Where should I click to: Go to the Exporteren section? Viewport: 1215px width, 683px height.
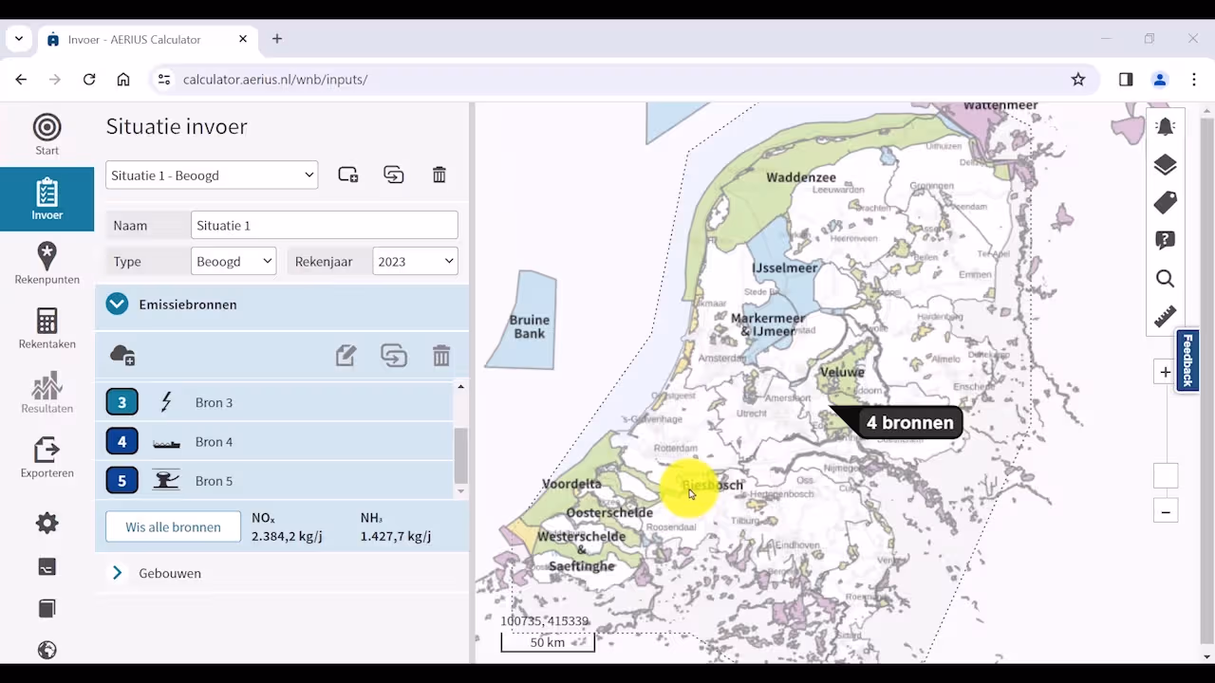pos(47,457)
